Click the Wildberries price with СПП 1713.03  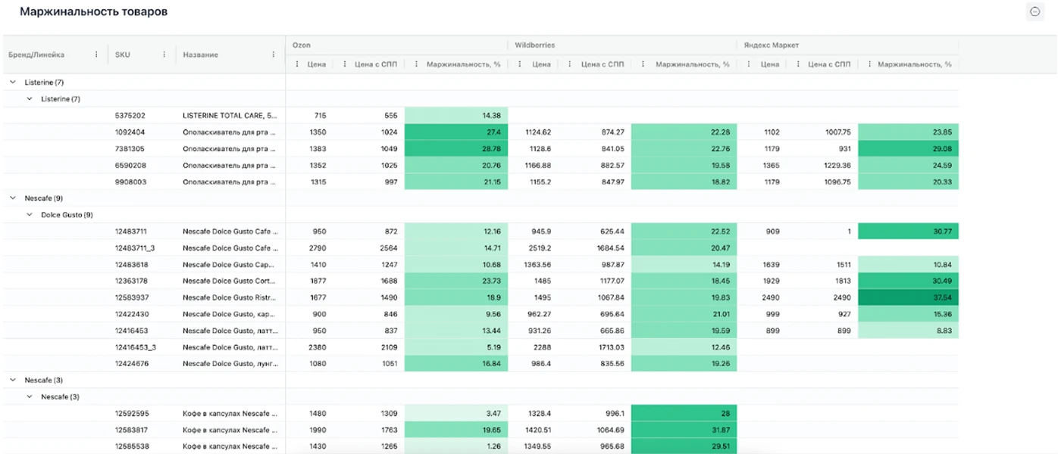coord(609,347)
